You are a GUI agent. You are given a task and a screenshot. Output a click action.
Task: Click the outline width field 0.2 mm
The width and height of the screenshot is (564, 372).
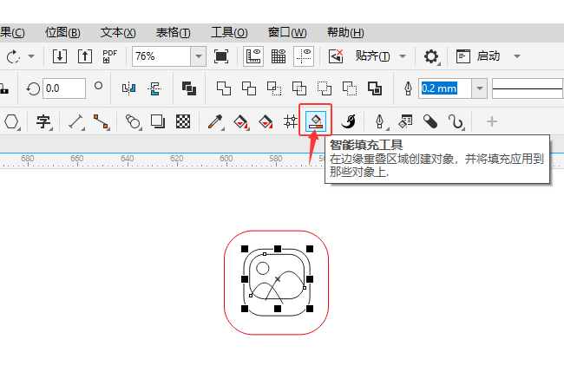point(444,88)
